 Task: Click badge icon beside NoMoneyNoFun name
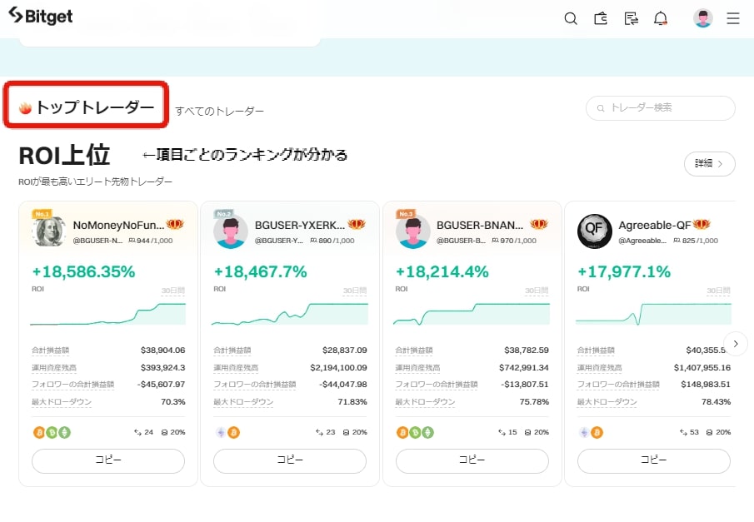pyautogui.click(x=175, y=224)
